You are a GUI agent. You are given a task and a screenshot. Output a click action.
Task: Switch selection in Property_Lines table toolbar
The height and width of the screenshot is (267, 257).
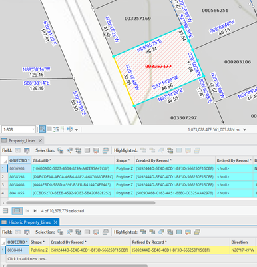coord(79,150)
